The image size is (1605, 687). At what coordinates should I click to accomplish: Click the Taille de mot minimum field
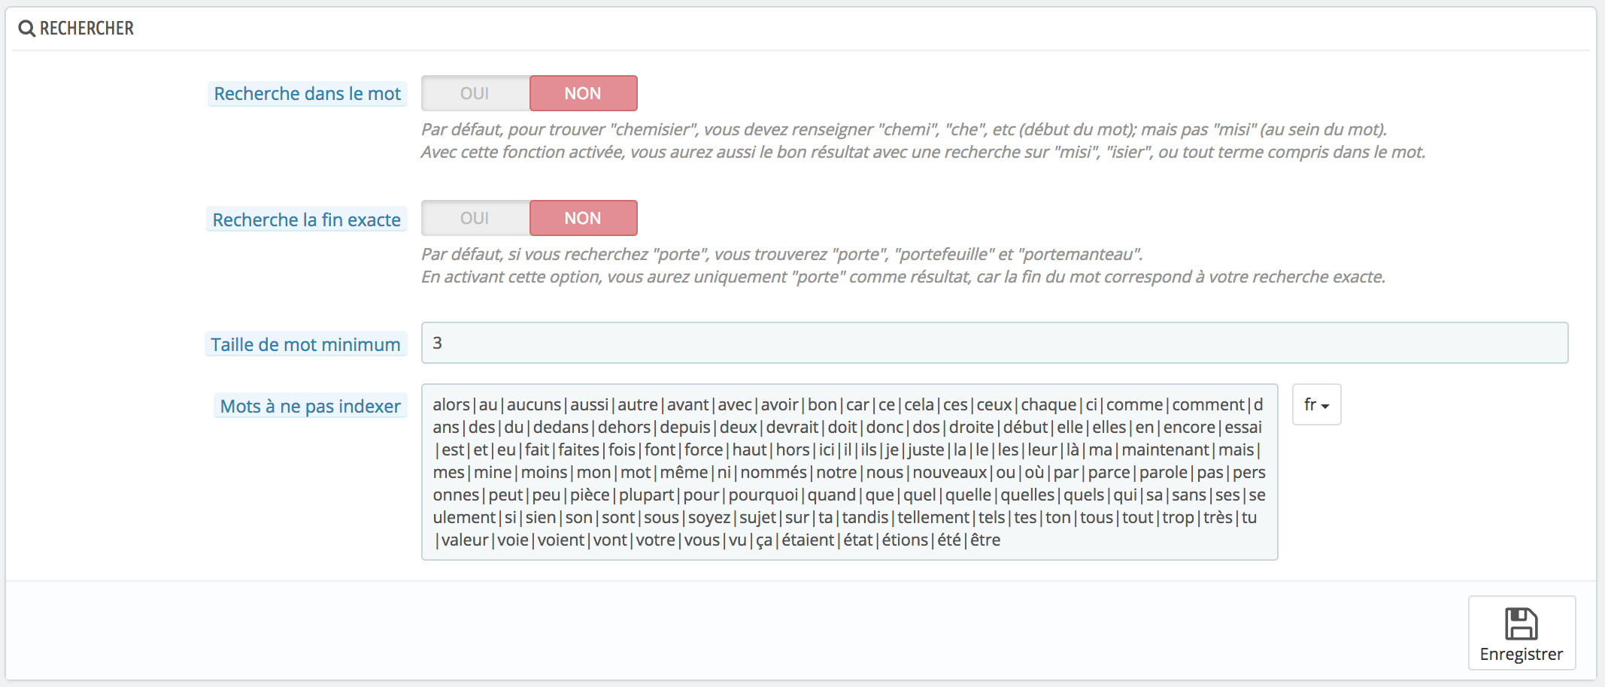pyautogui.click(x=993, y=343)
